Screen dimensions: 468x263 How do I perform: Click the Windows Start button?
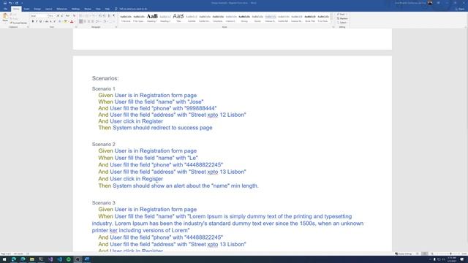point(4,259)
